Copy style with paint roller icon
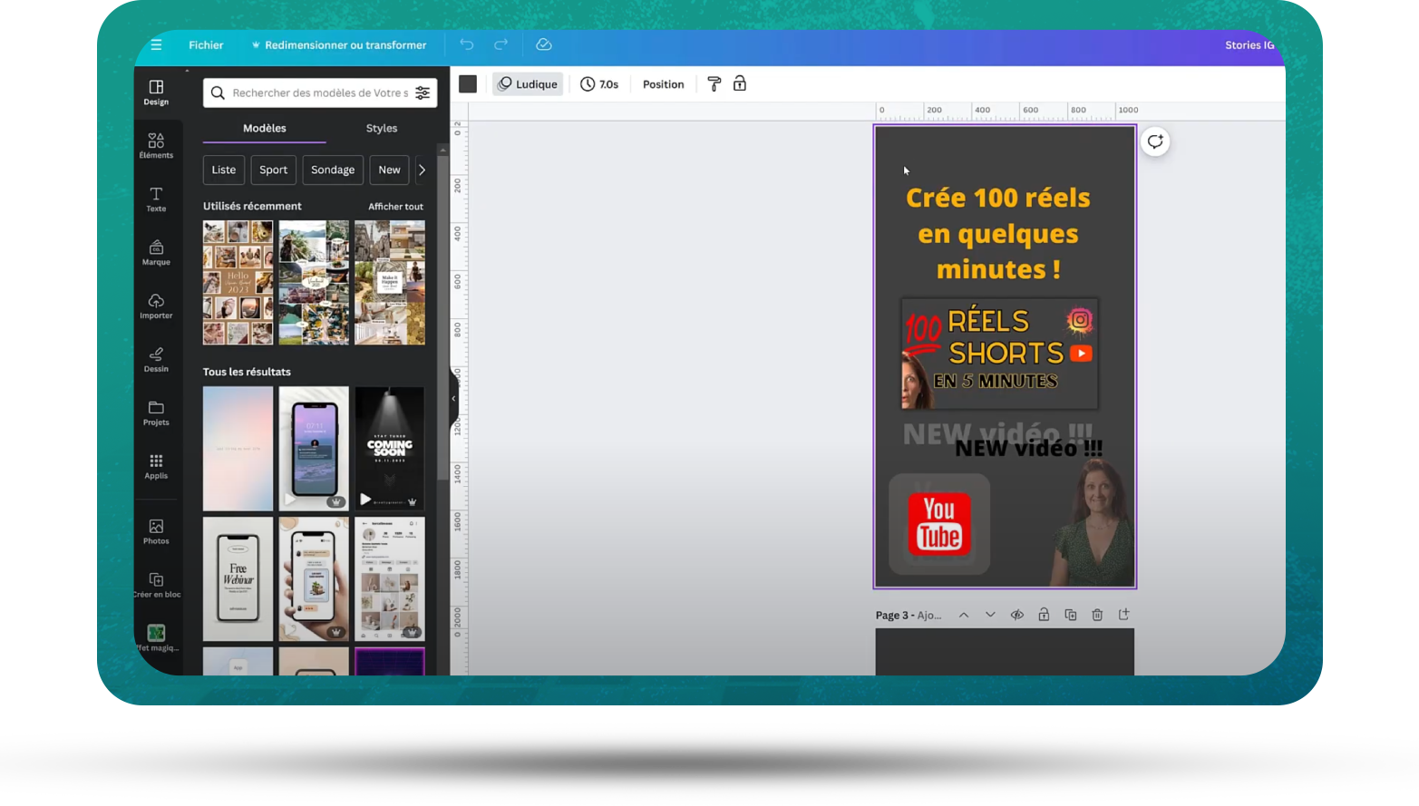 pos(714,84)
